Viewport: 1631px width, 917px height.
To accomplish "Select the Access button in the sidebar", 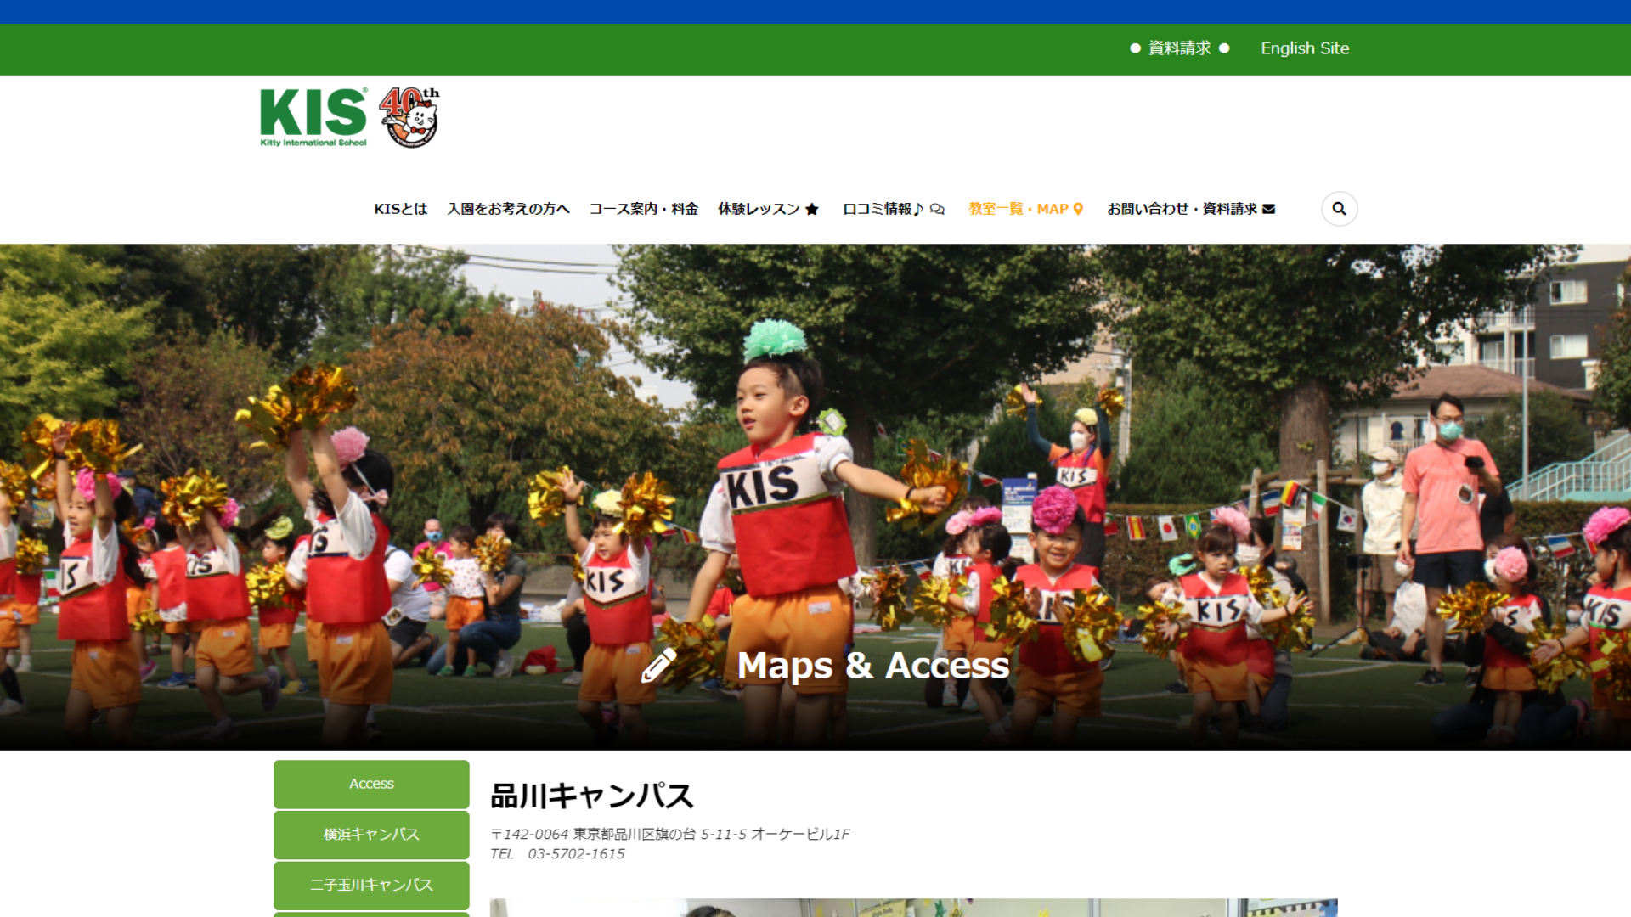I will coord(370,783).
